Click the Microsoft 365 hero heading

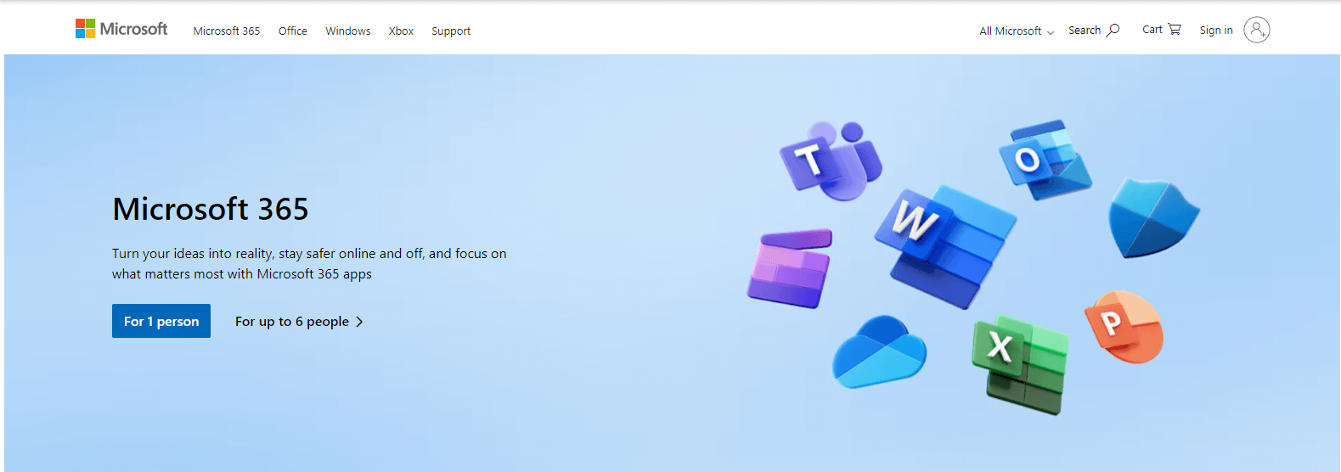pyautogui.click(x=211, y=209)
